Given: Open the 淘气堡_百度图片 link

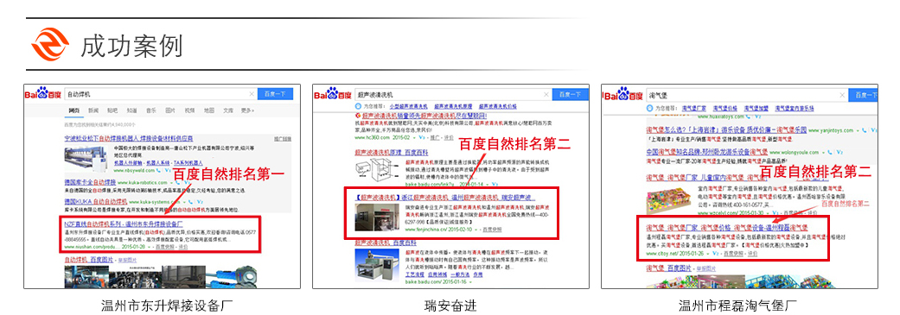Looking at the screenshot, I should pyautogui.click(x=668, y=268).
